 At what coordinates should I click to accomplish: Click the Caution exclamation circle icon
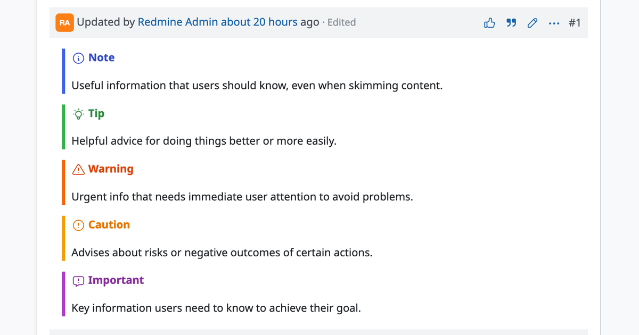click(78, 224)
